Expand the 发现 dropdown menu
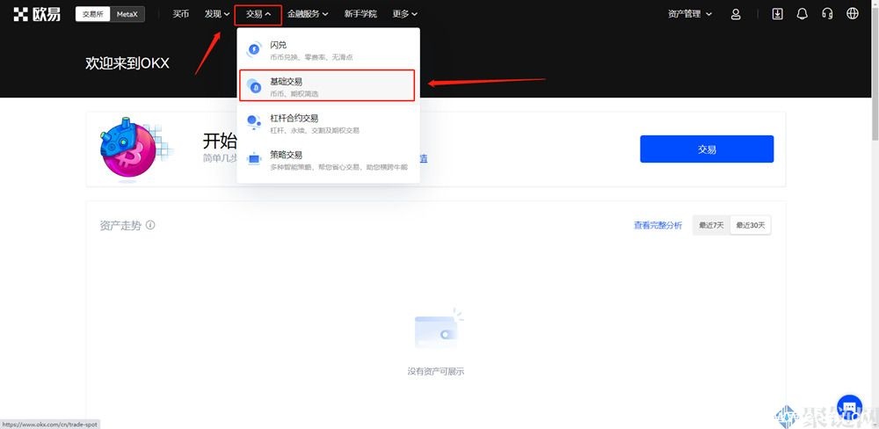This screenshot has width=879, height=429. [216, 14]
